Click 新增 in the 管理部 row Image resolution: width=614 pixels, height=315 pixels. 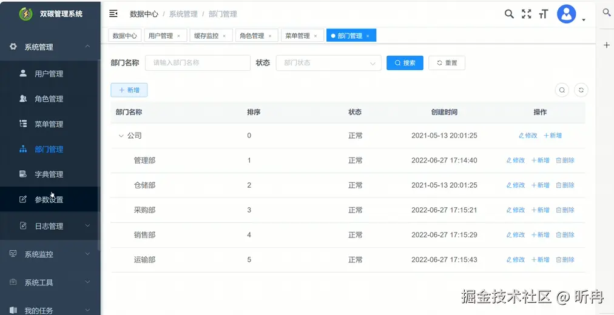pos(541,161)
